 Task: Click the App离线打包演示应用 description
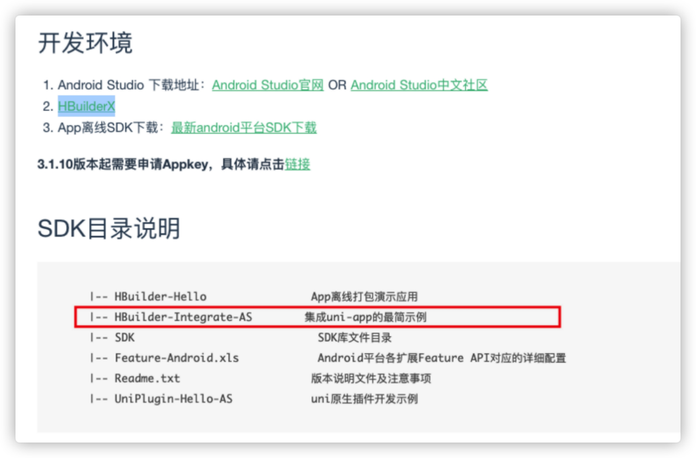point(364,296)
